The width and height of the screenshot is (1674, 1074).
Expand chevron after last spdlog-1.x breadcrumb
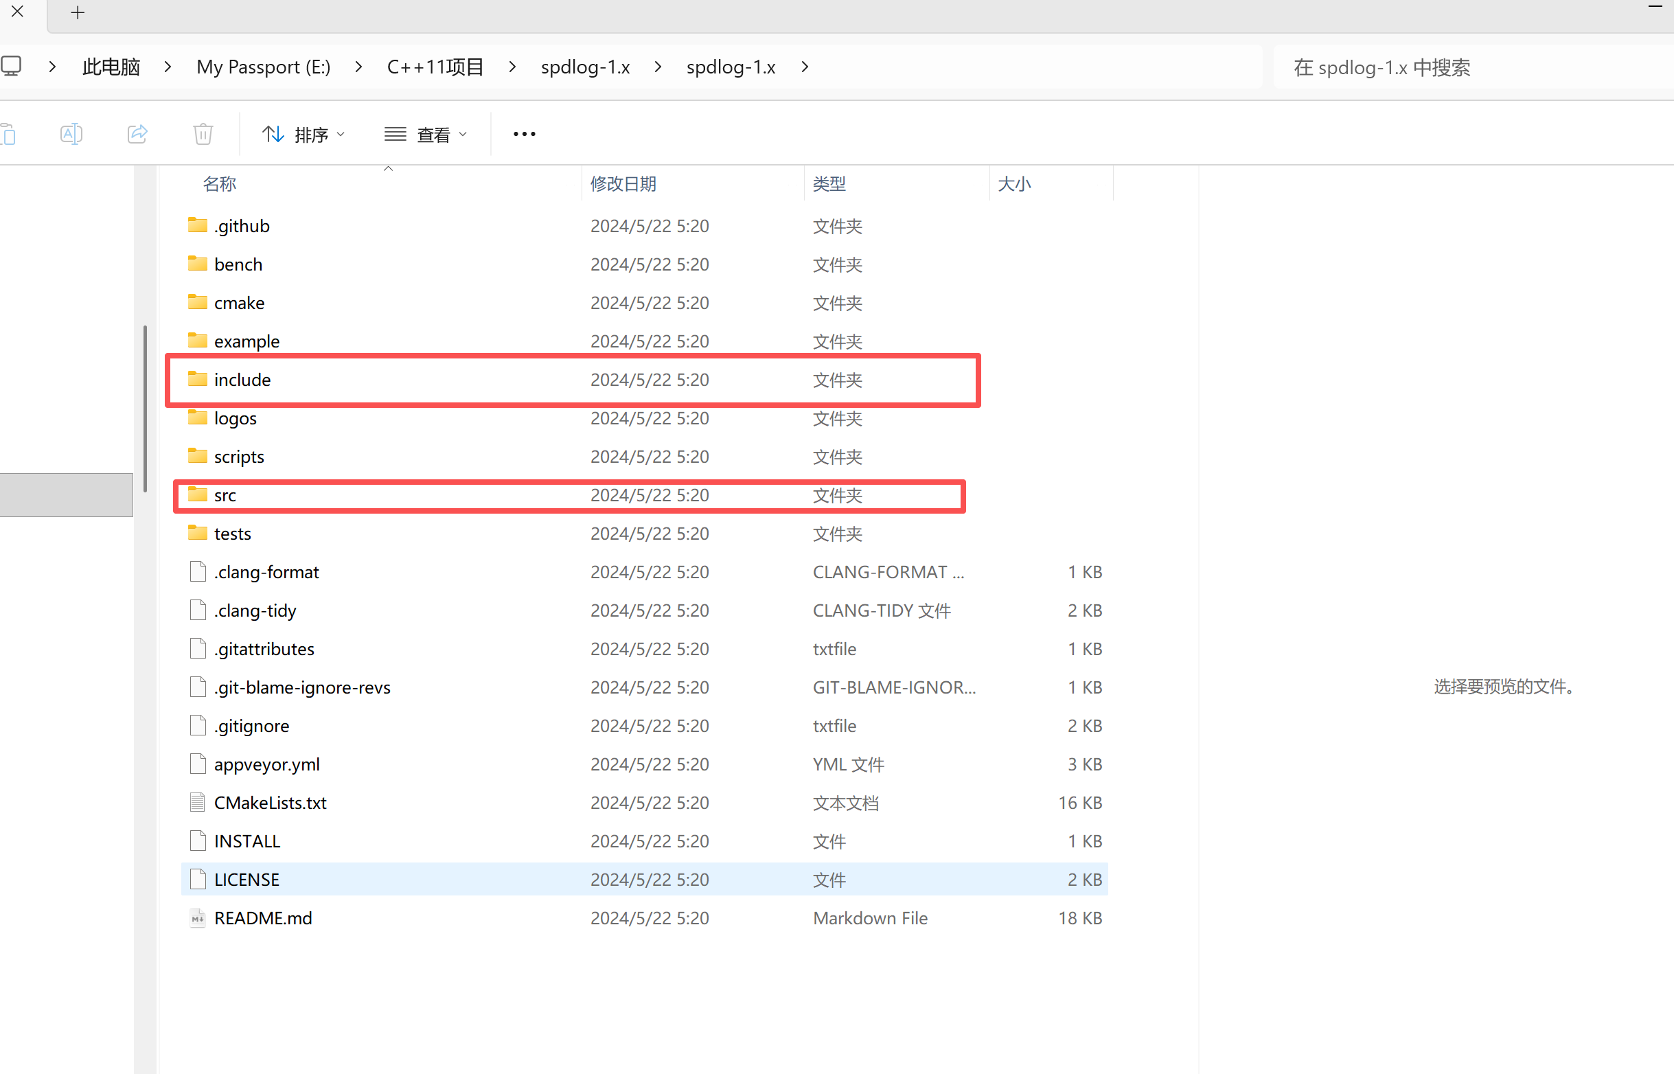point(805,67)
